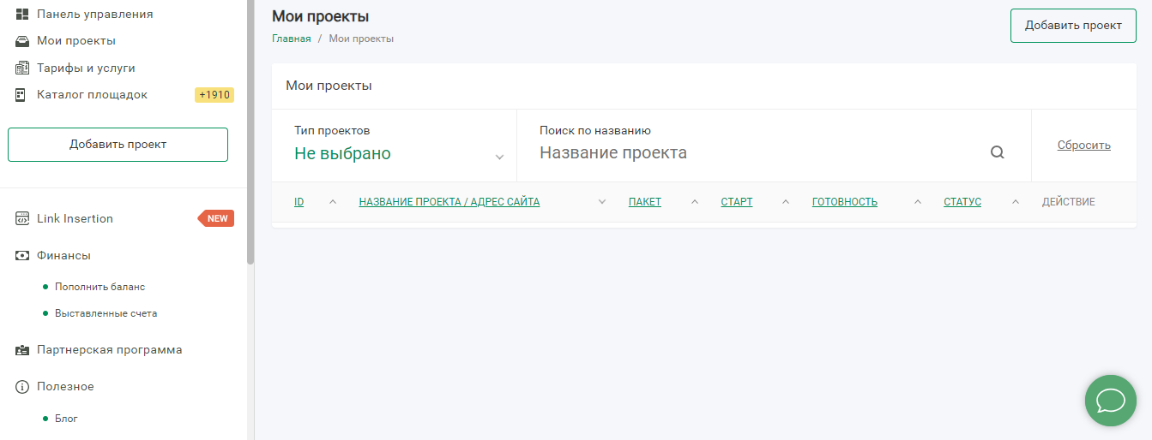This screenshot has width=1152, height=440.
Task: Click the badge icon beside Партнерская программа
Action: point(22,350)
